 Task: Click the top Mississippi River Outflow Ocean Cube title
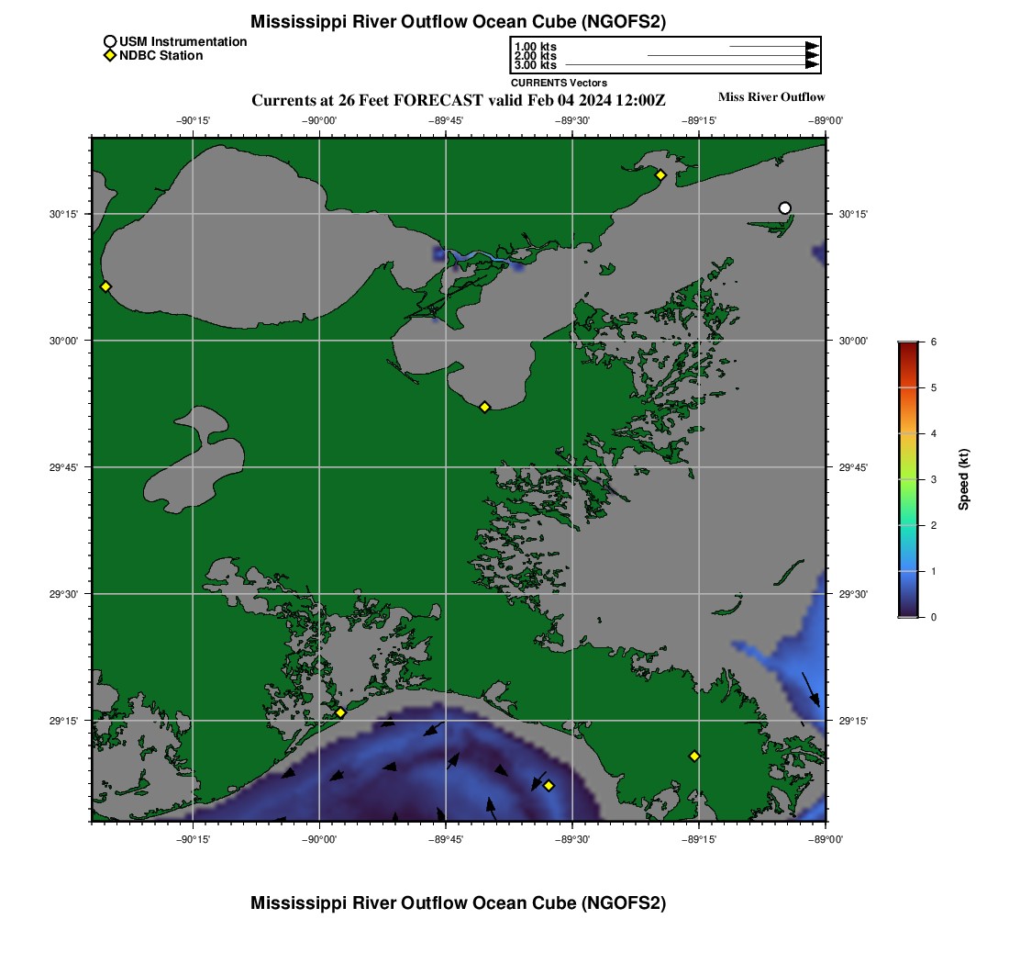tap(458, 21)
